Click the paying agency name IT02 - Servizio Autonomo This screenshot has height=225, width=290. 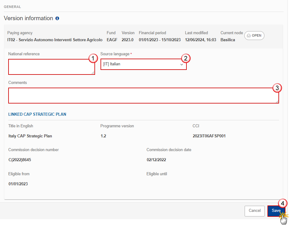[55, 40]
